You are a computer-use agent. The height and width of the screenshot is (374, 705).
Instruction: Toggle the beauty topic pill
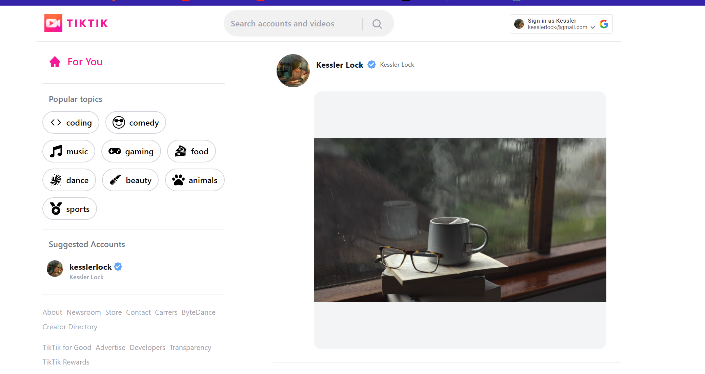(130, 180)
